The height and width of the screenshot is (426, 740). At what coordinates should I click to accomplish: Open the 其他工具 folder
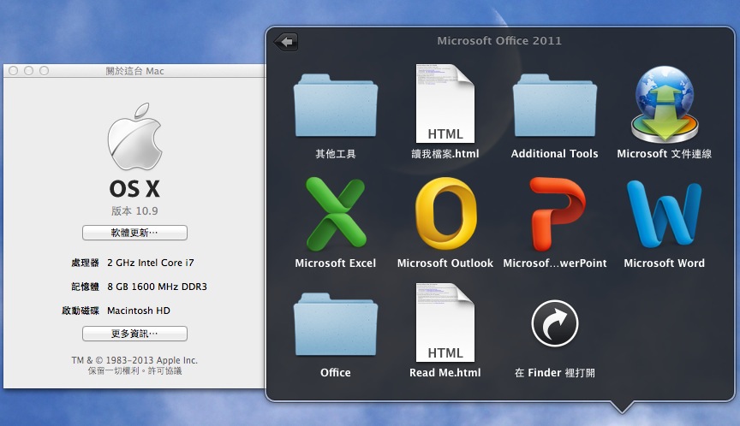pyautogui.click(x=336, y=105)
